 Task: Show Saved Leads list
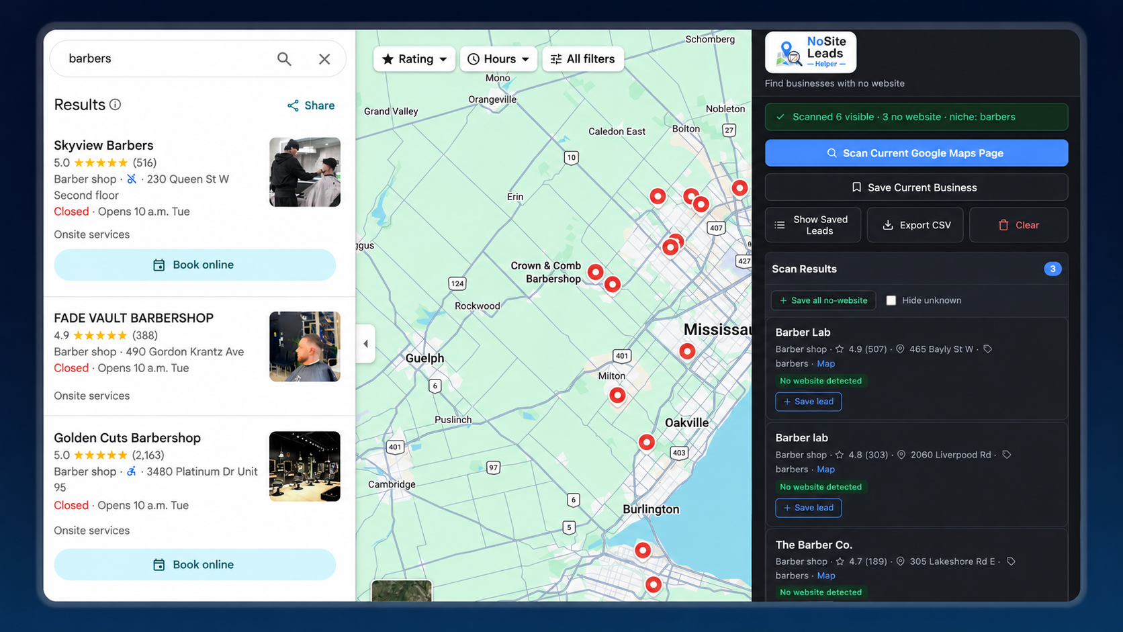(x=813, y=225)
